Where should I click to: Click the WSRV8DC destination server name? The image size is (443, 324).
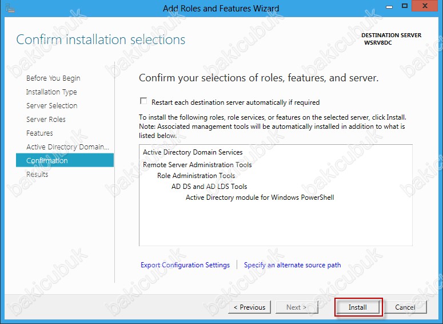378,43
